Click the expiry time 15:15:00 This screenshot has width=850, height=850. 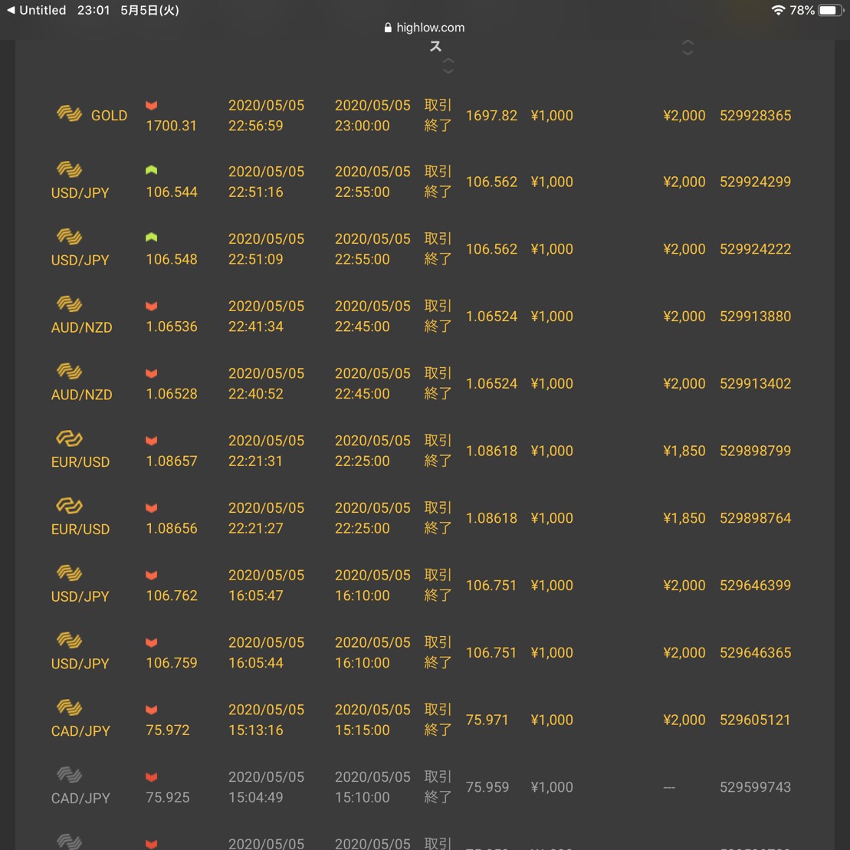coord(362,730)
